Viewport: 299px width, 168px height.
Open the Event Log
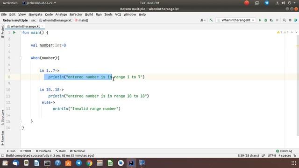click(x=284, y=151)
